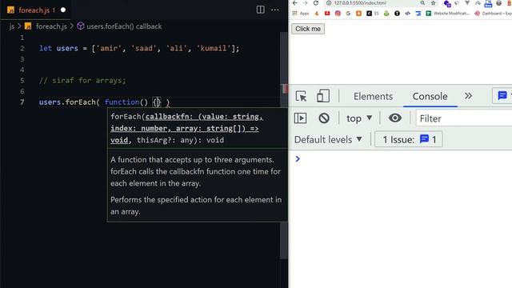
Task: Open the Dashboard bookmark
Action: click(493, 14)
